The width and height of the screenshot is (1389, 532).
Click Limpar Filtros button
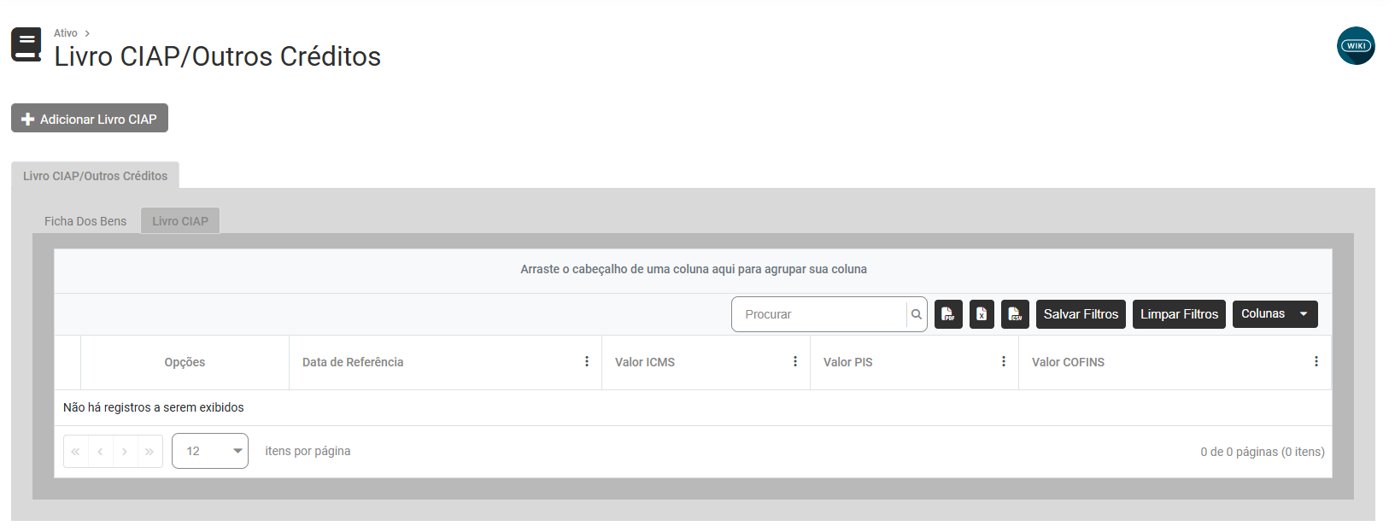click(1179, 314)
